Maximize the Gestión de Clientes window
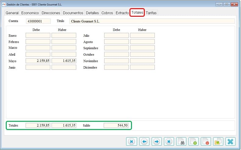Screen dimensions: 241x150 [227, 4]
